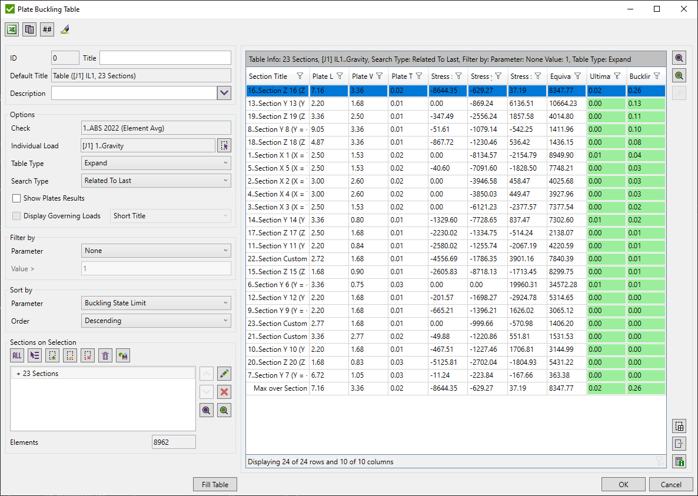Export the table to Excel
This screenshot has height=496, width=698.
[12, 29]
